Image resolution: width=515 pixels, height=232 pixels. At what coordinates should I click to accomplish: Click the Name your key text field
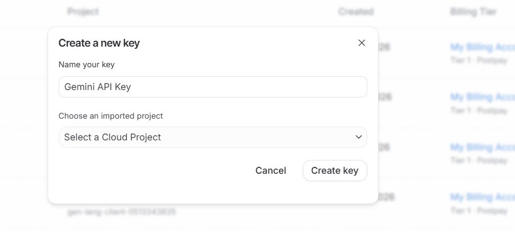[213, 87]
